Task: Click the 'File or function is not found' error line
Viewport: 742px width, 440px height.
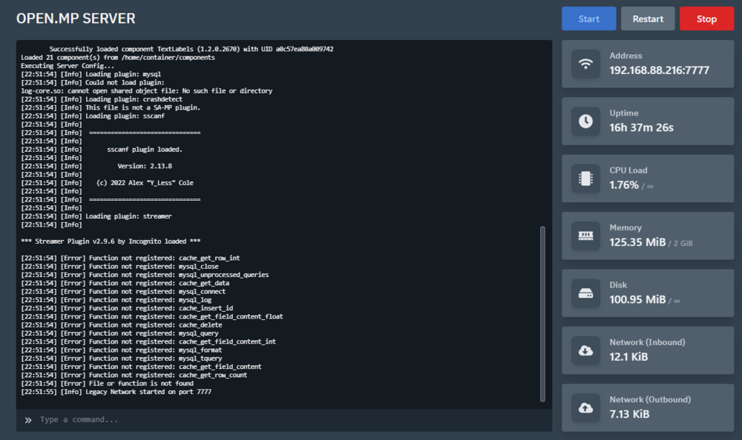Action: click(107, 383)
